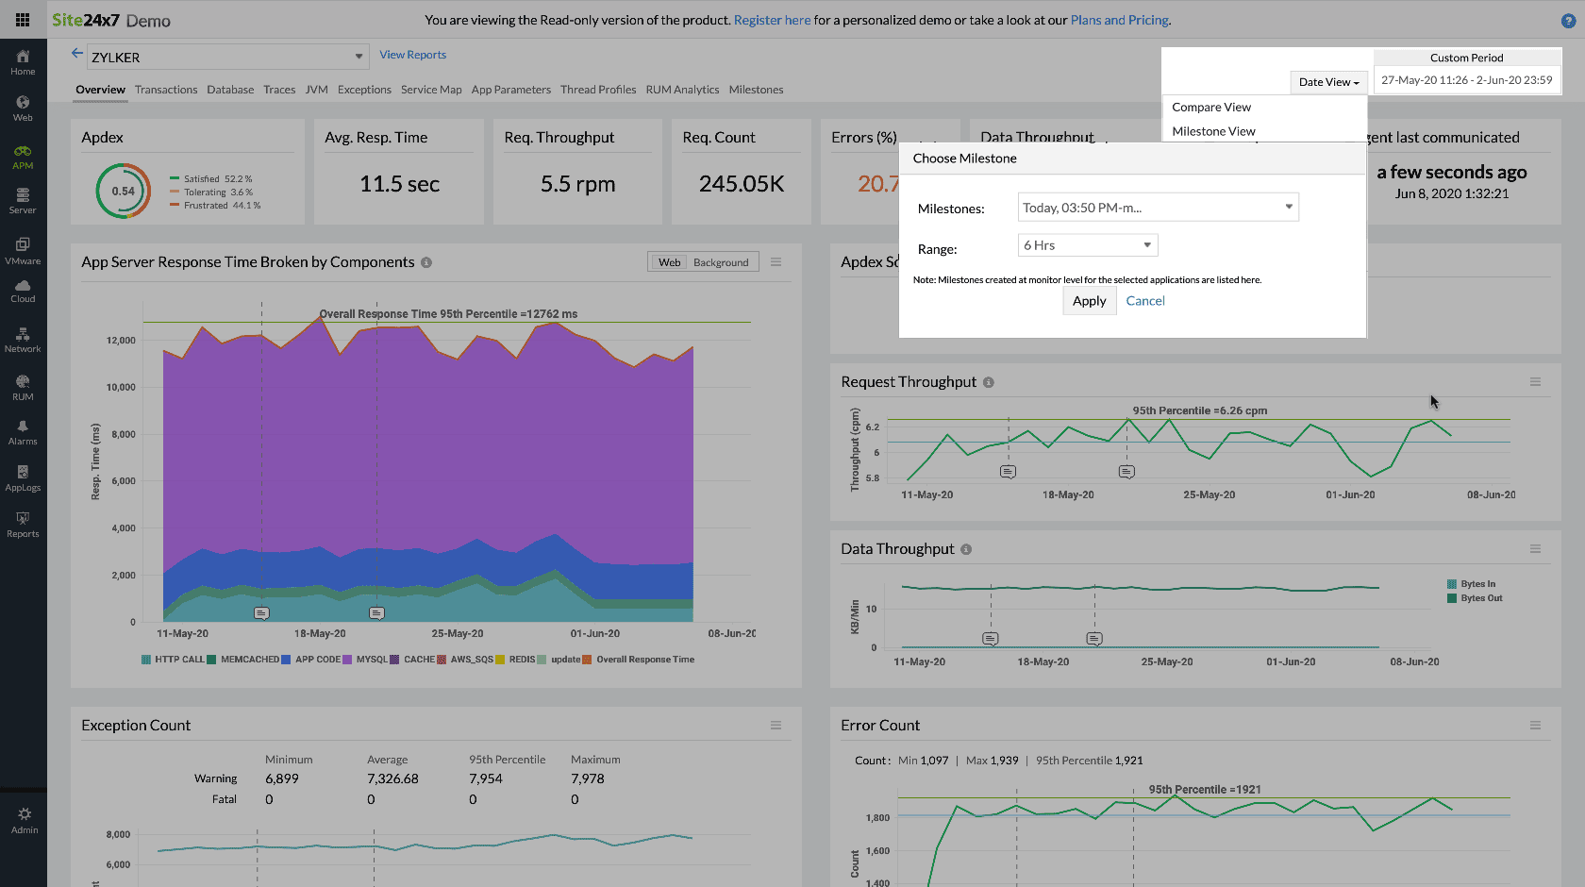The height and width of the screenshot is (887, 1585).
Task: Click the Custom Period date range field
Action: [x=1466, y=80]
